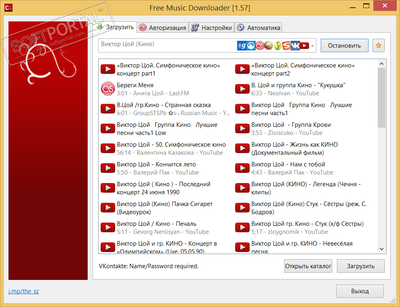Open the Авторизация tab

point(163,27)
